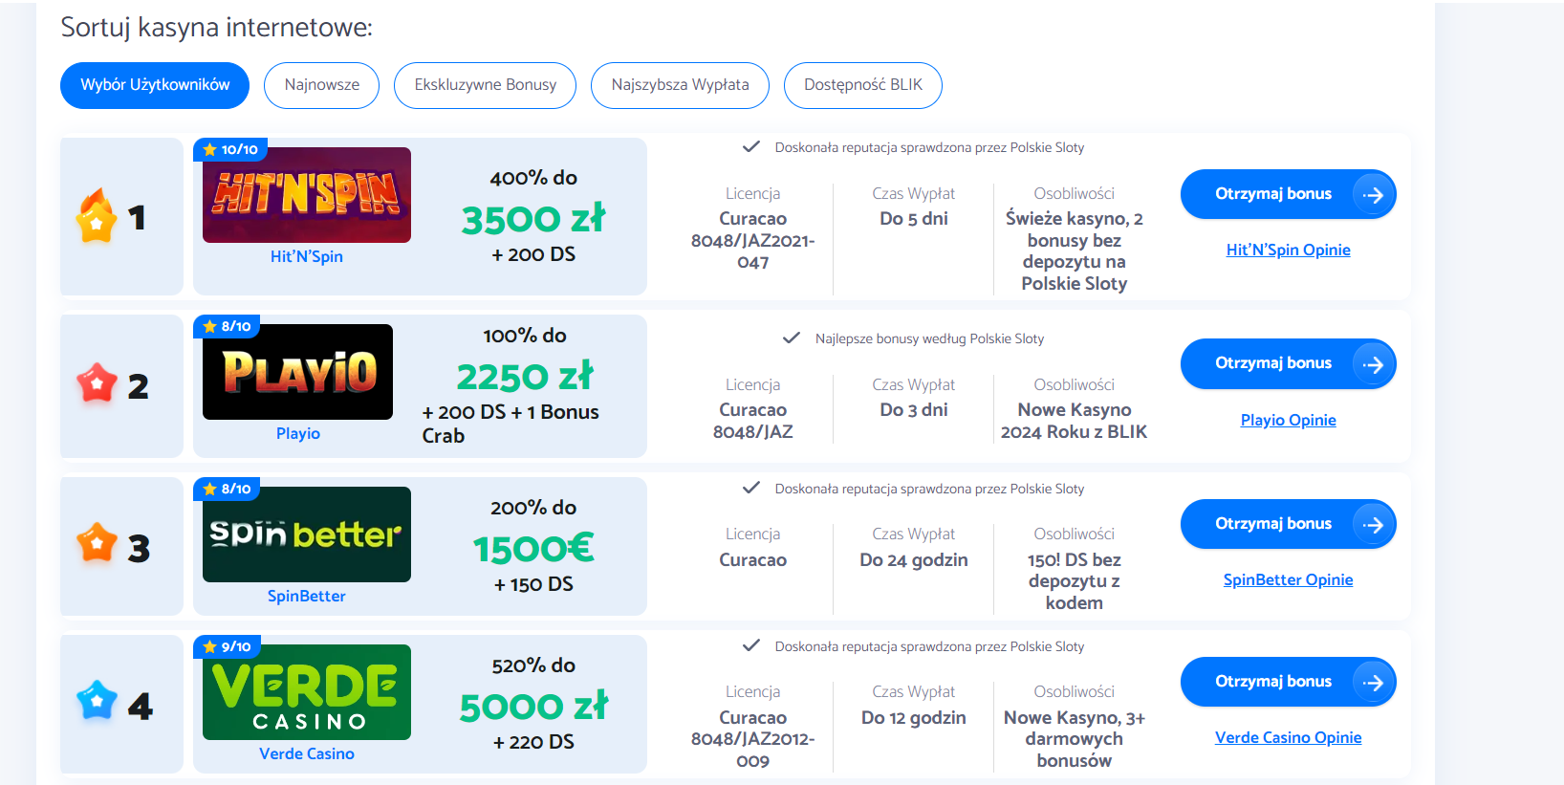1564x785 pixels.
Task: Click the orange star icon for rank 3
Action: pos(97,543)
